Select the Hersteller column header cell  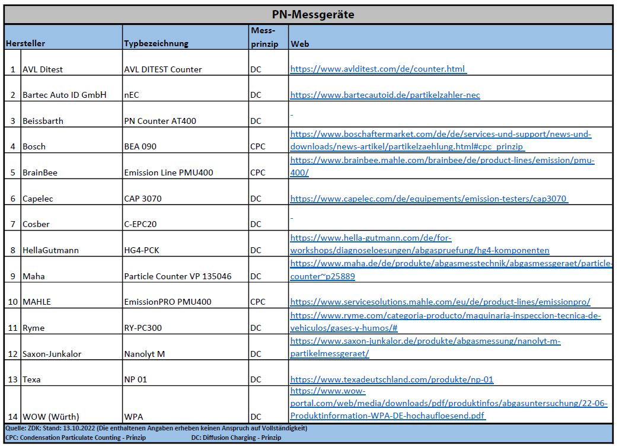pyautogui.click(x=63, y=37)
